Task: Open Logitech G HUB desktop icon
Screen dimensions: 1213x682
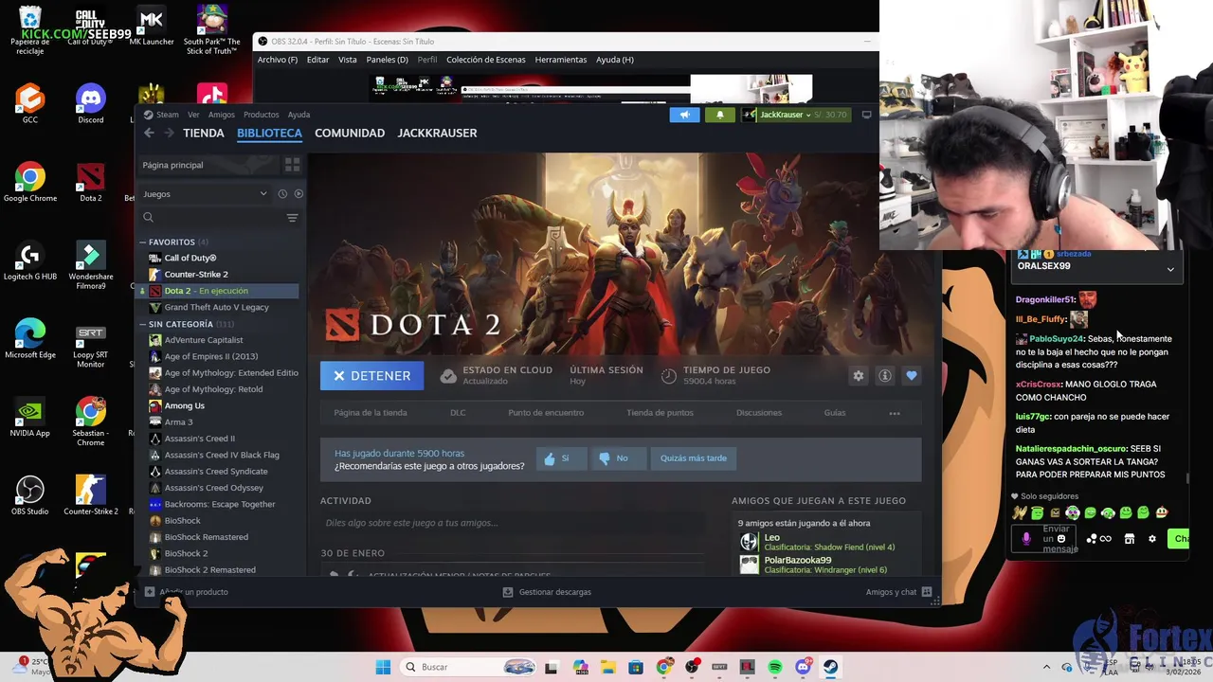Action: tap(30, 261)
